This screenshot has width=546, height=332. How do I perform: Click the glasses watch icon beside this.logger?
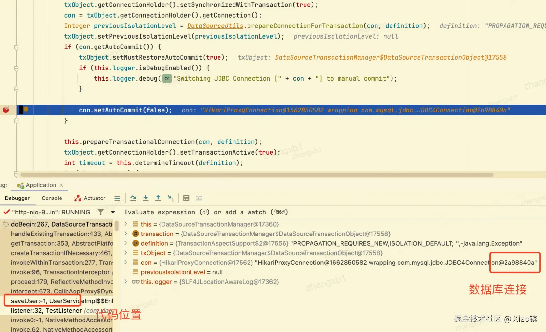coord(136,282)
